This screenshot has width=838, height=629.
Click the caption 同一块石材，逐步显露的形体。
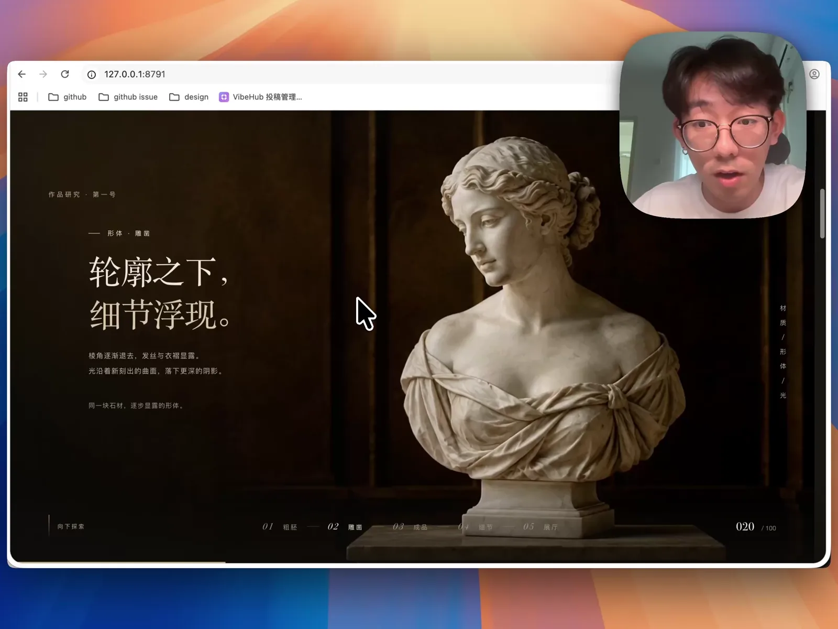(136, 406)
